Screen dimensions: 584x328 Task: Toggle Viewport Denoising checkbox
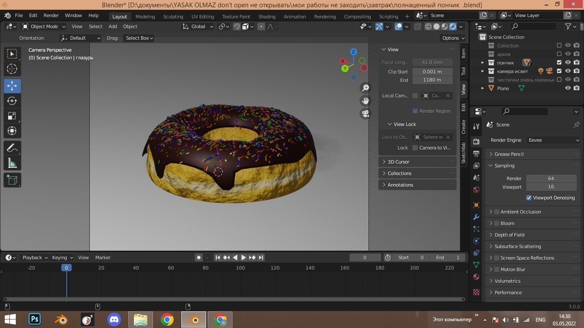529,198
